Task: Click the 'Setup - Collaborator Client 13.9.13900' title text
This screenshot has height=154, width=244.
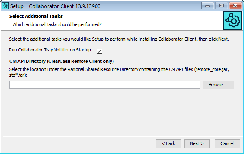Action: click(x=55, y=6)
